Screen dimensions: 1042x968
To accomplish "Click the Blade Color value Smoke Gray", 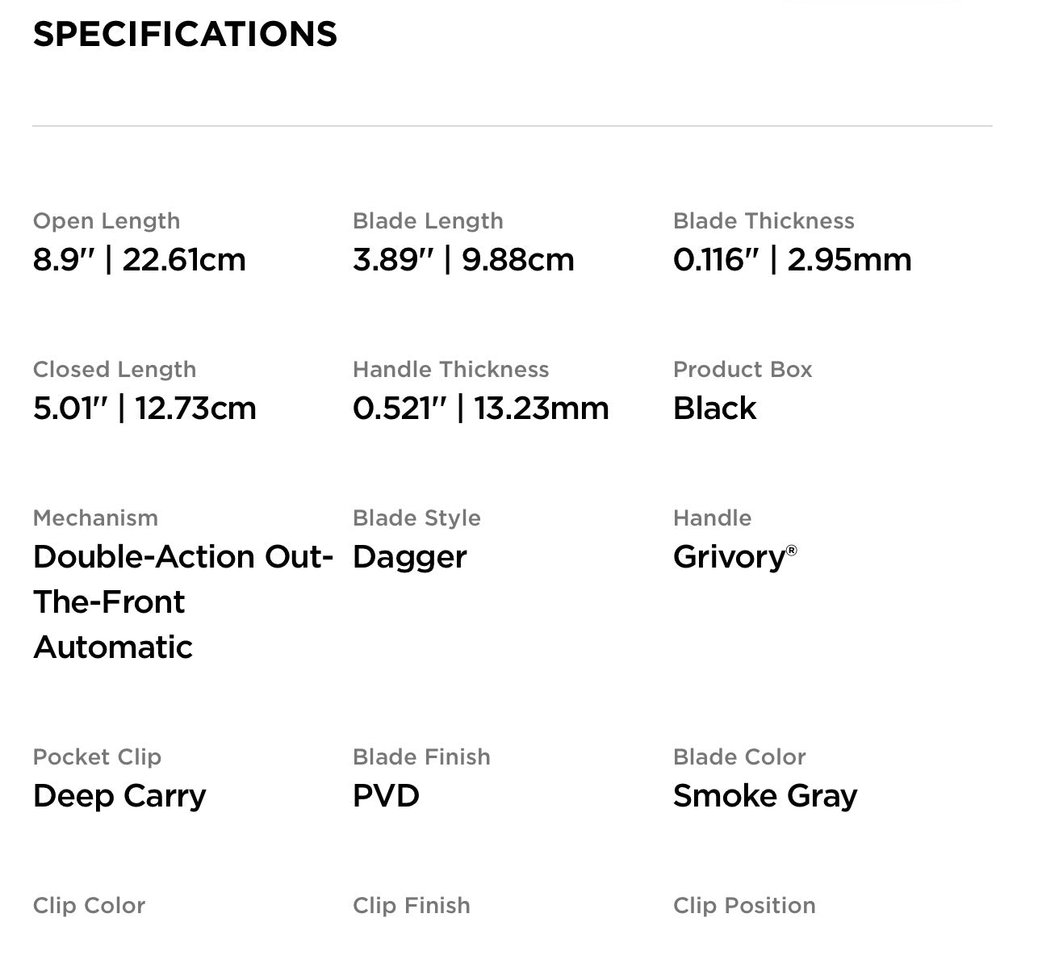I will (x=764, y=796).
